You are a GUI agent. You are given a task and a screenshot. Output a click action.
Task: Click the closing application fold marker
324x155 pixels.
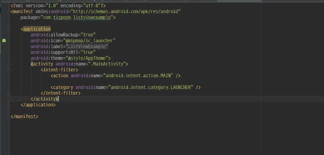coord(9,105)
